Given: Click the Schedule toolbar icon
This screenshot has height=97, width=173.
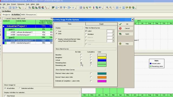Looking at the screenshot, I should [81, 8].
